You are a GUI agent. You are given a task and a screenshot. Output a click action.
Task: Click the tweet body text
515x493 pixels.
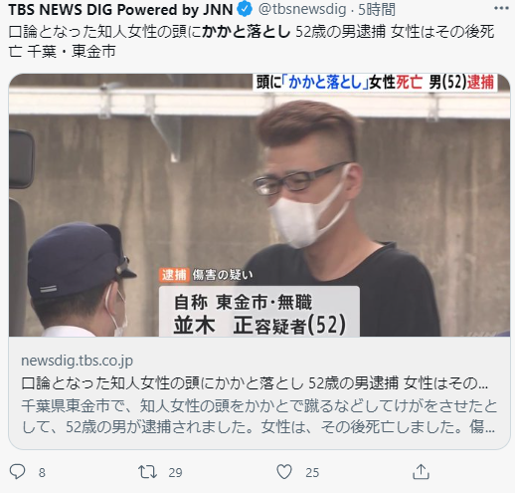pyautogui.click(x=252, y=42)
